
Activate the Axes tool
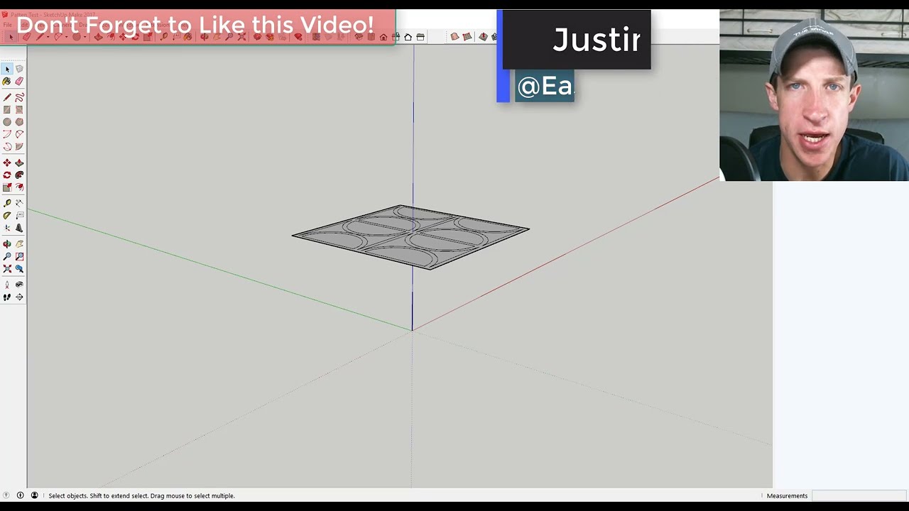[x=7, y=228]
